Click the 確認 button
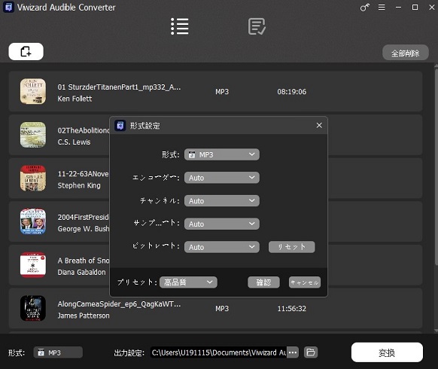Viewport: 438px width, 369px height. 263,282
